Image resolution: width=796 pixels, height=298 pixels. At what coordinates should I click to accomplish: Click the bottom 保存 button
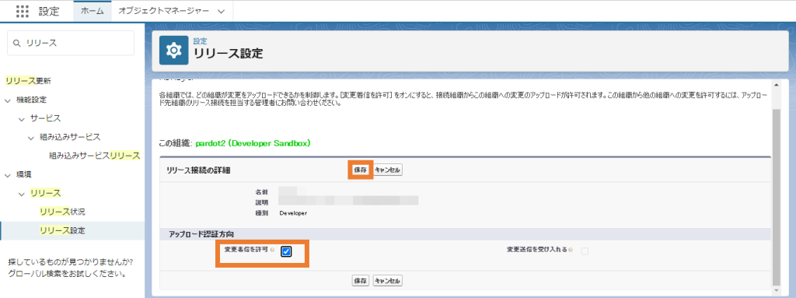[x=361, y=281]
